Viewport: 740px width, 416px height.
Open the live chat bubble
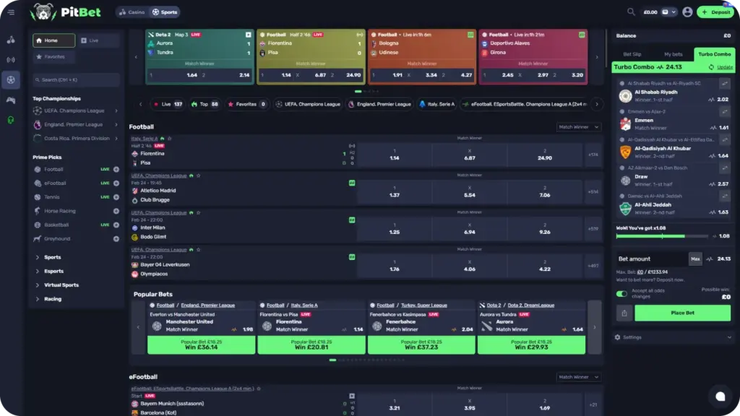pos(720,396)
